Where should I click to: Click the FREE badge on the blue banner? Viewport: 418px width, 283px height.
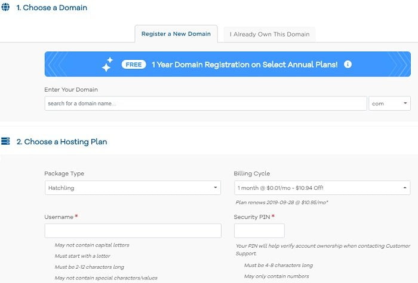pos(134,65)
